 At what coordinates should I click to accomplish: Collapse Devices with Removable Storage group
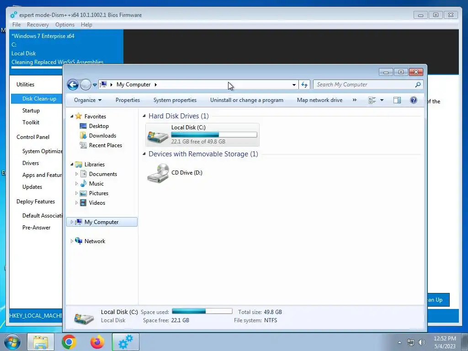coord(144,154)
